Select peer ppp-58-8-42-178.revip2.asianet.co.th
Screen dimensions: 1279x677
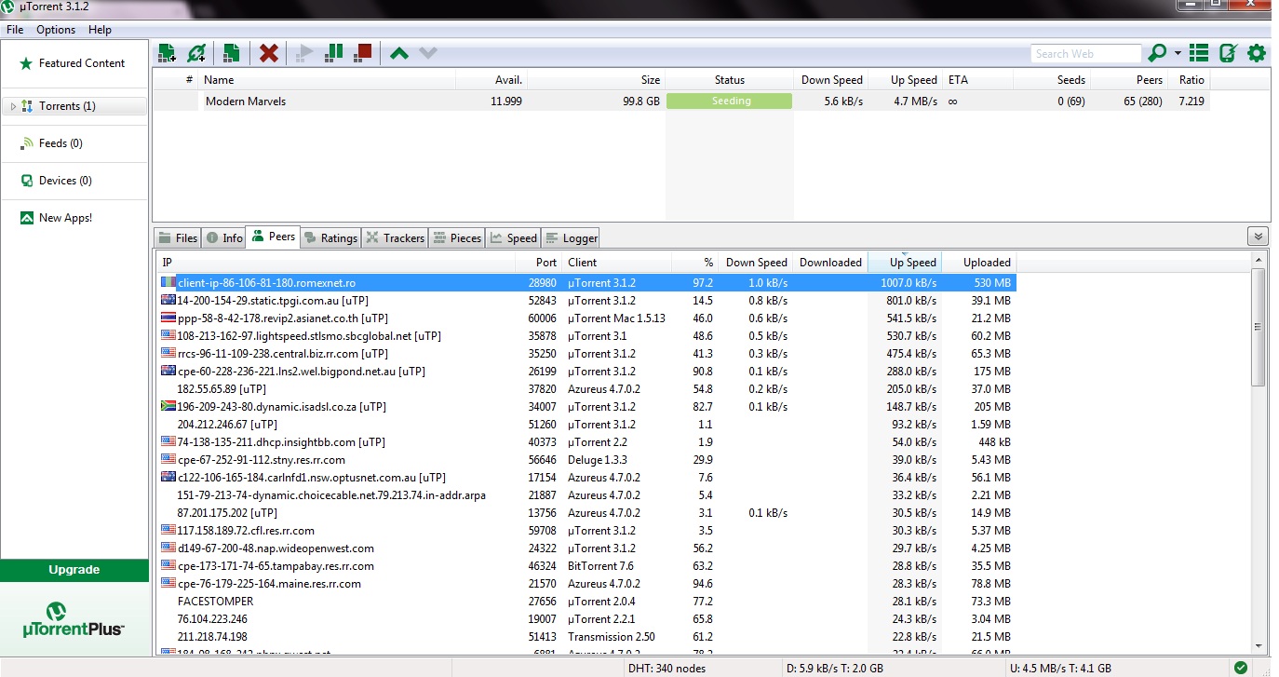586,318
